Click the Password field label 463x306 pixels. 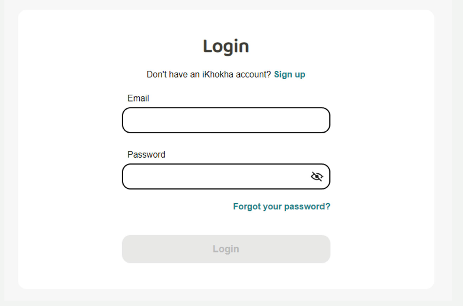coord(146,154)
